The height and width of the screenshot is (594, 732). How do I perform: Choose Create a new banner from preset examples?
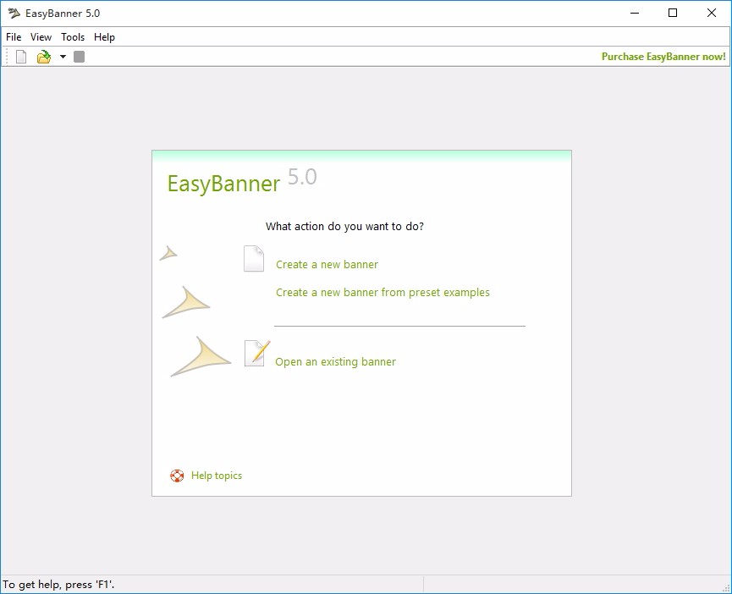pyautogui.click(x=383, y=293)
